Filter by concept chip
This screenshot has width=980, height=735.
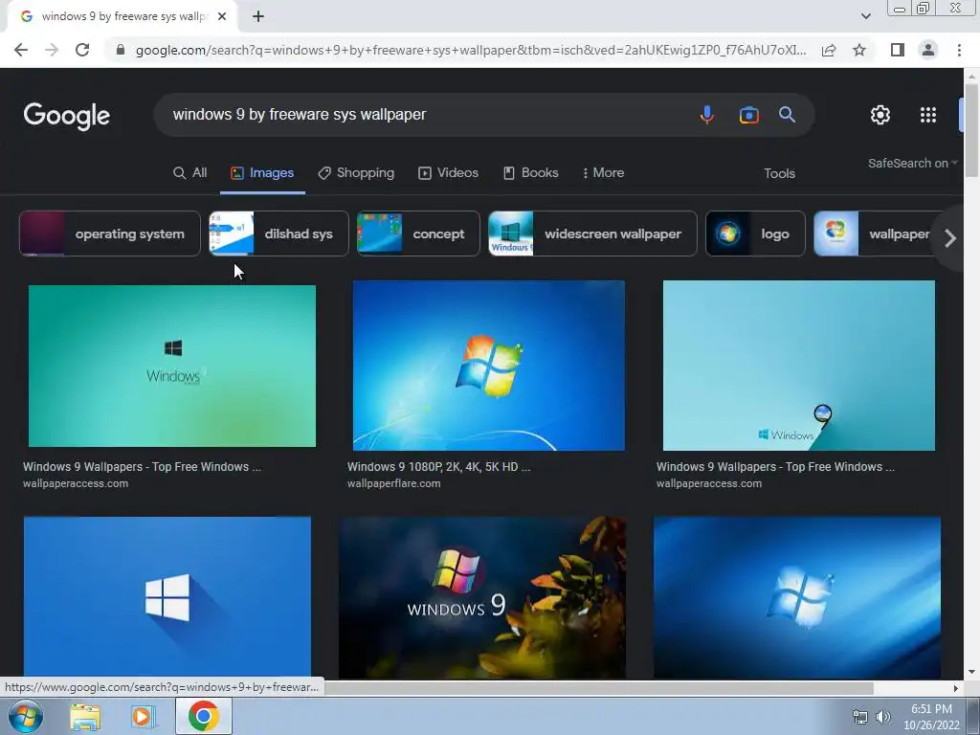click(x=418, y=234)
